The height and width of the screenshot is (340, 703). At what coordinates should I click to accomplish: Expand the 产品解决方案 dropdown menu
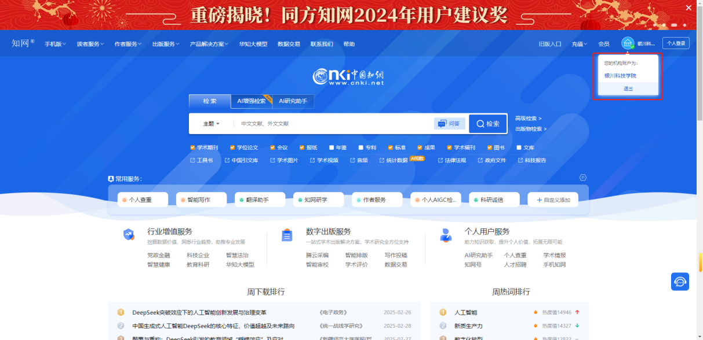coord(209,44)
